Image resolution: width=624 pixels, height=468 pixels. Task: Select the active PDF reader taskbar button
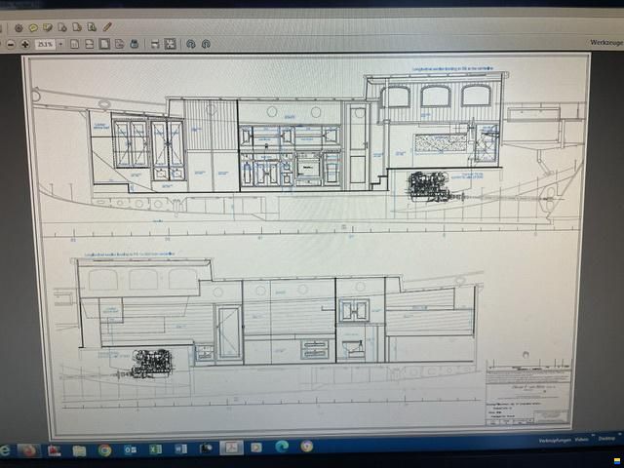[x=231, y=448]
